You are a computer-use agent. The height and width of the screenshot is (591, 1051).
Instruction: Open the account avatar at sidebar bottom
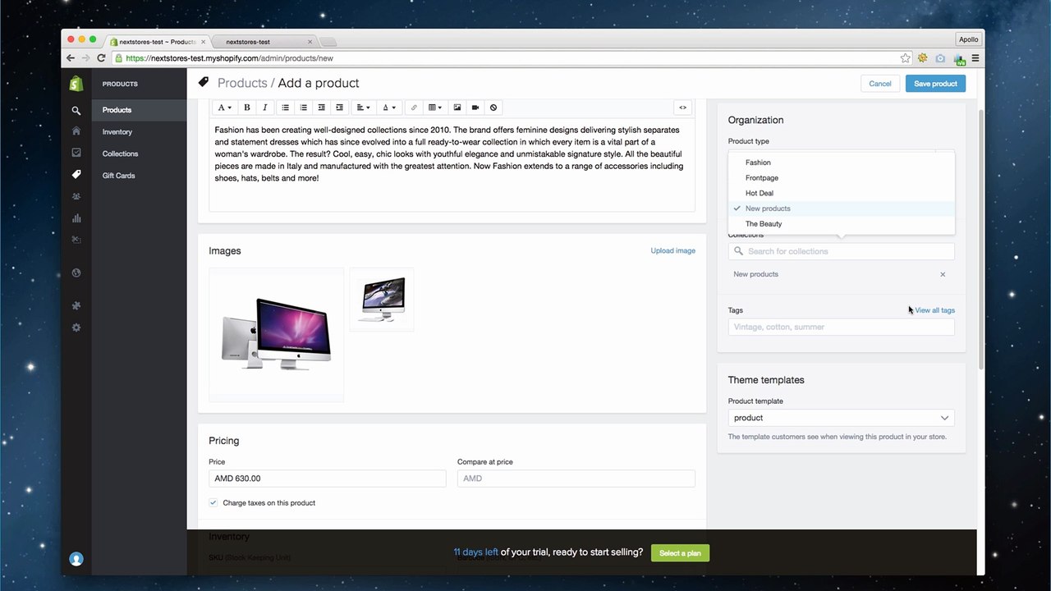point(76,559)
